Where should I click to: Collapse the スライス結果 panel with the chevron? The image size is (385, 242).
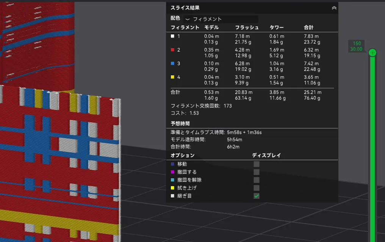334,8
